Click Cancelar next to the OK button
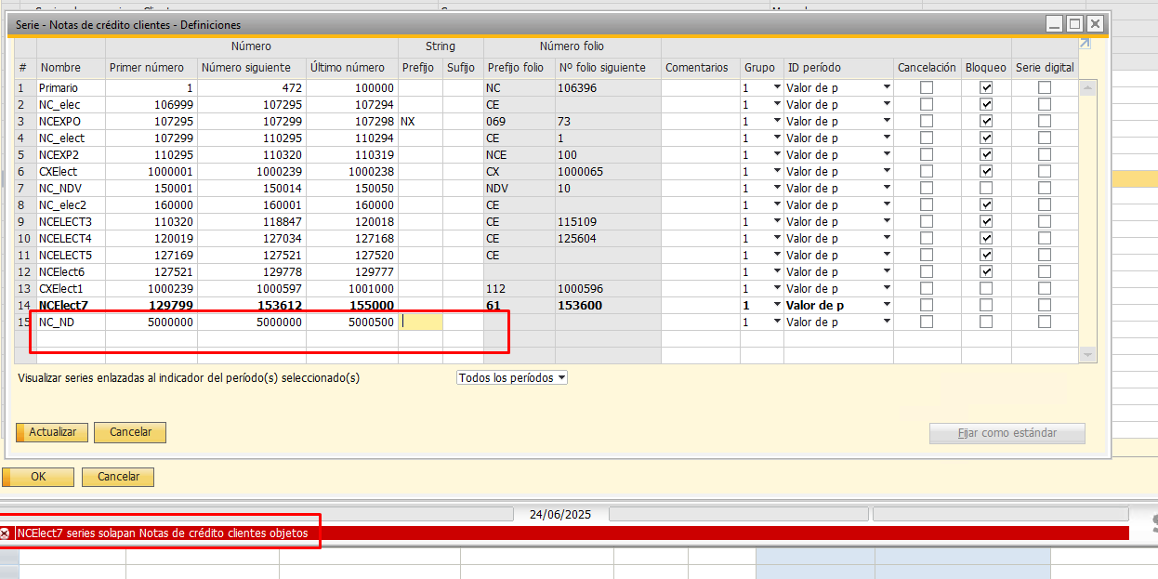 click(118, 477)
